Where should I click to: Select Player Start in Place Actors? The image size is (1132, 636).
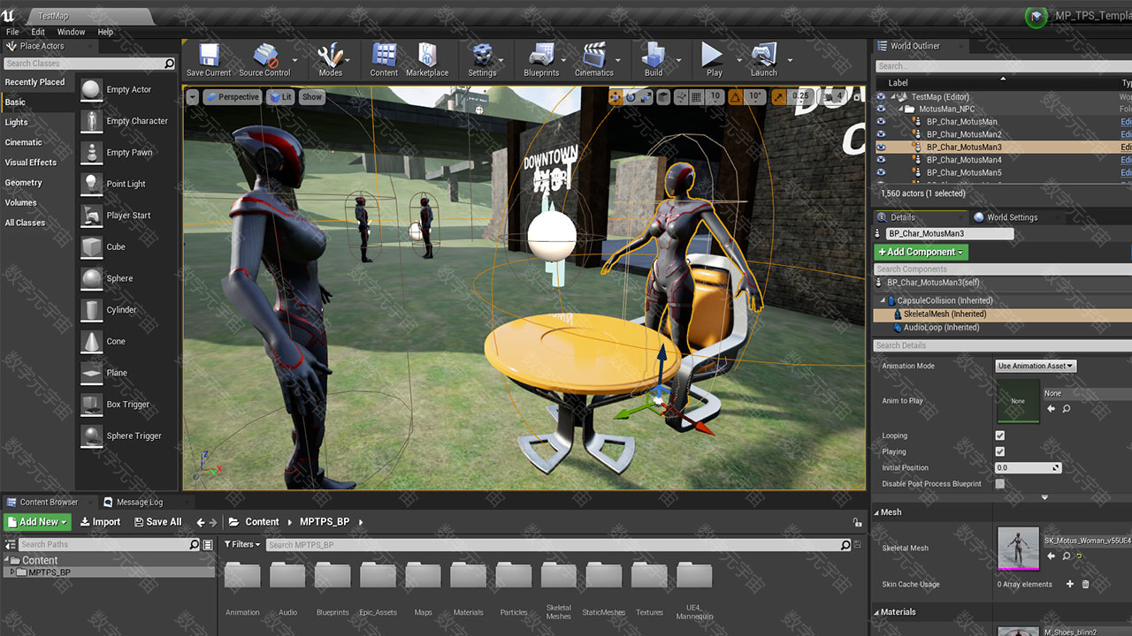tap(128, 216)
